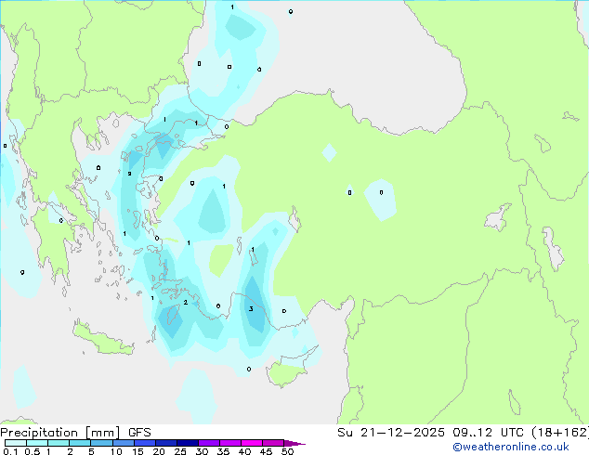This screenshot has width=589, height=455.
Task: Click the 'Su 21-12-2025' date text
Action: coord(391,433)
